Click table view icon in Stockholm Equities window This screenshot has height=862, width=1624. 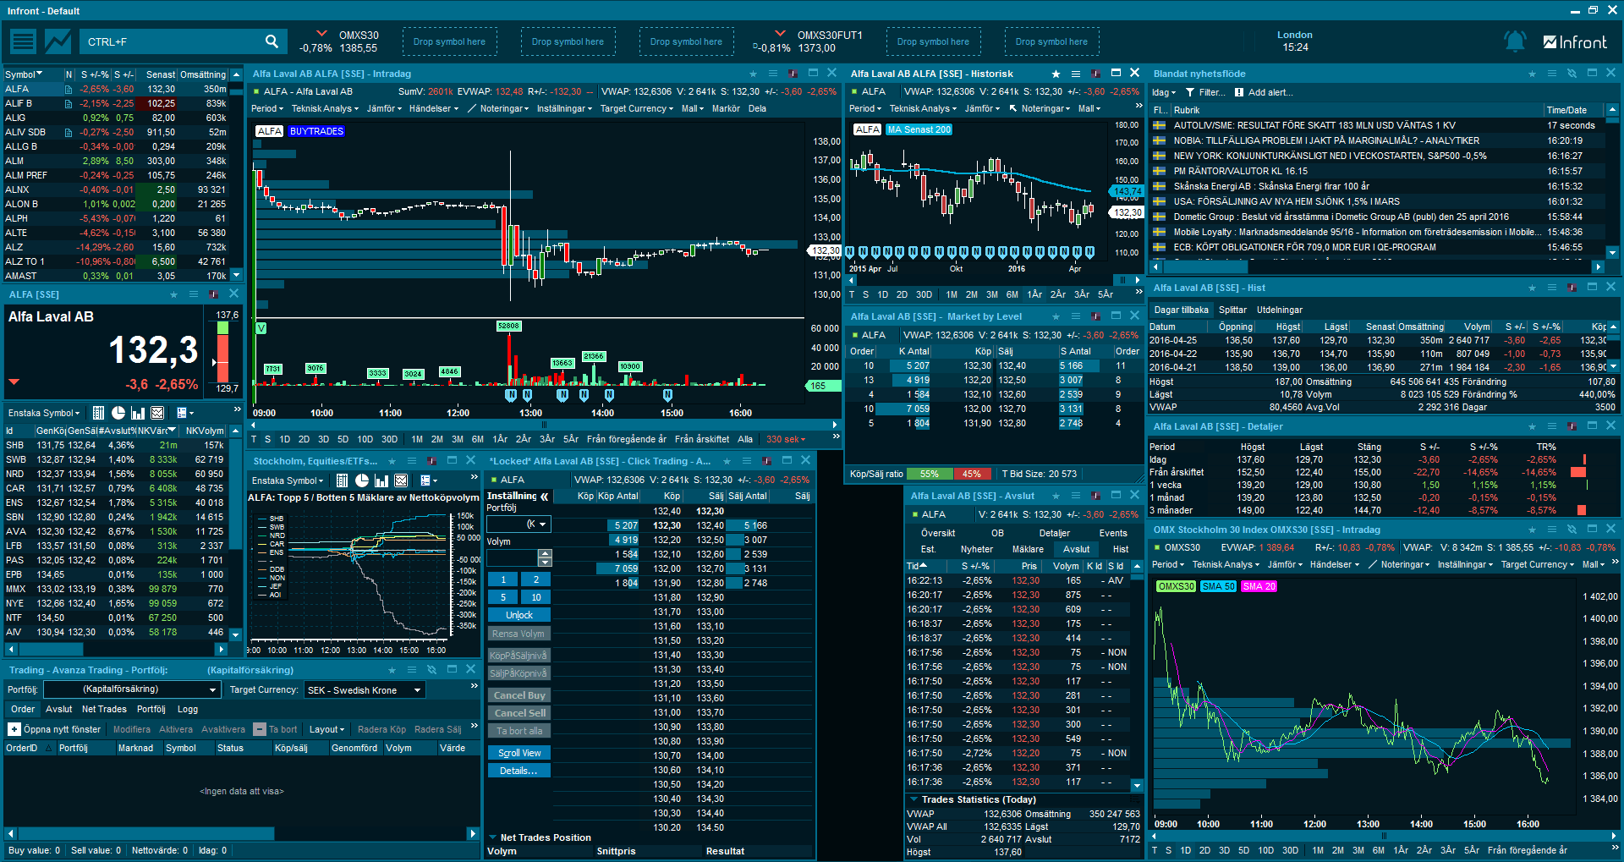tap(342, 480)
